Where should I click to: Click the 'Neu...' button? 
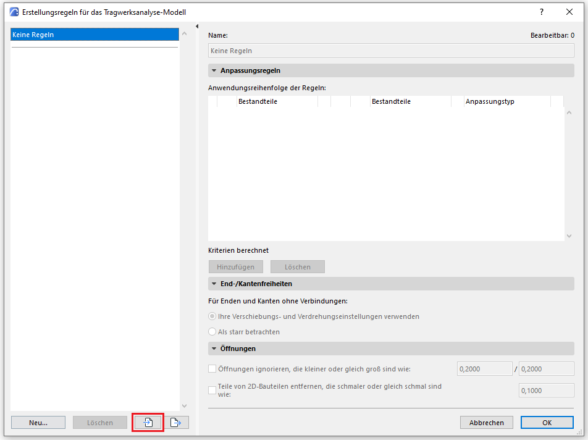[38, 423]
